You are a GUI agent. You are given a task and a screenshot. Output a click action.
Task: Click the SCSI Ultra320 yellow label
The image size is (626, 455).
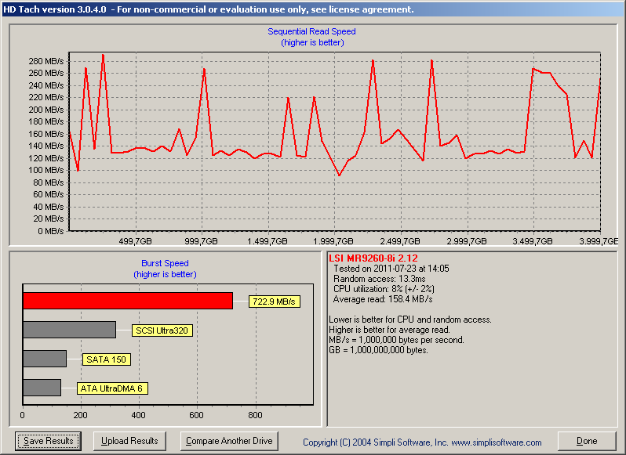(x=162, y=330)
